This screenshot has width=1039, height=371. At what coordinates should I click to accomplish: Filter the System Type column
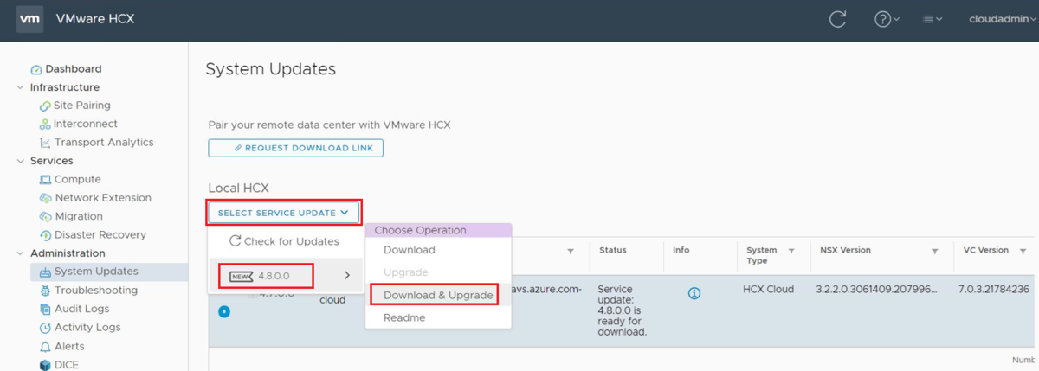pyautogui.click(x=791, y=251)
